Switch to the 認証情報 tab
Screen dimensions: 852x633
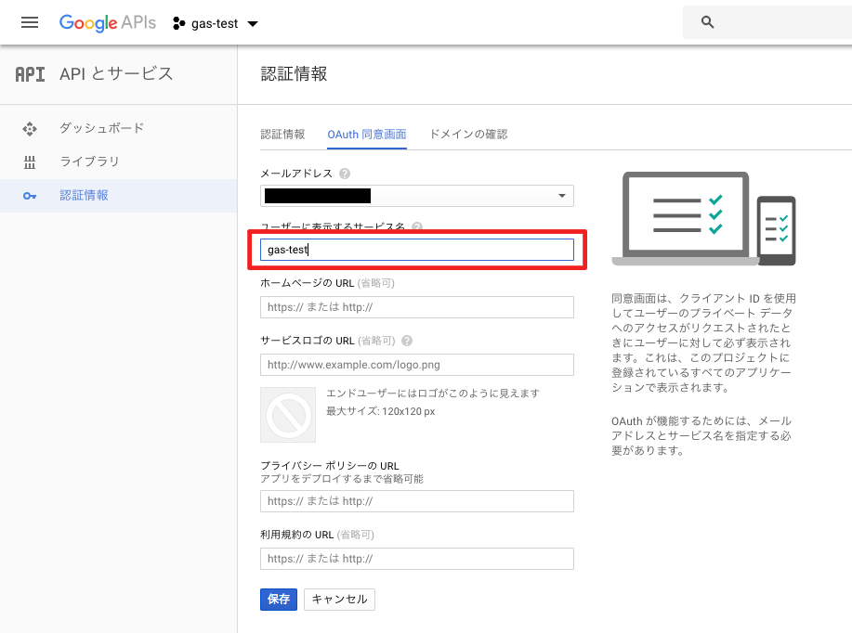(x=283, y=134)
